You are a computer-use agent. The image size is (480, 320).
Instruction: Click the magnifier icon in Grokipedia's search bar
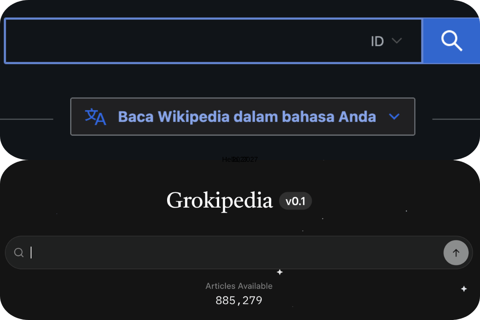19,252
